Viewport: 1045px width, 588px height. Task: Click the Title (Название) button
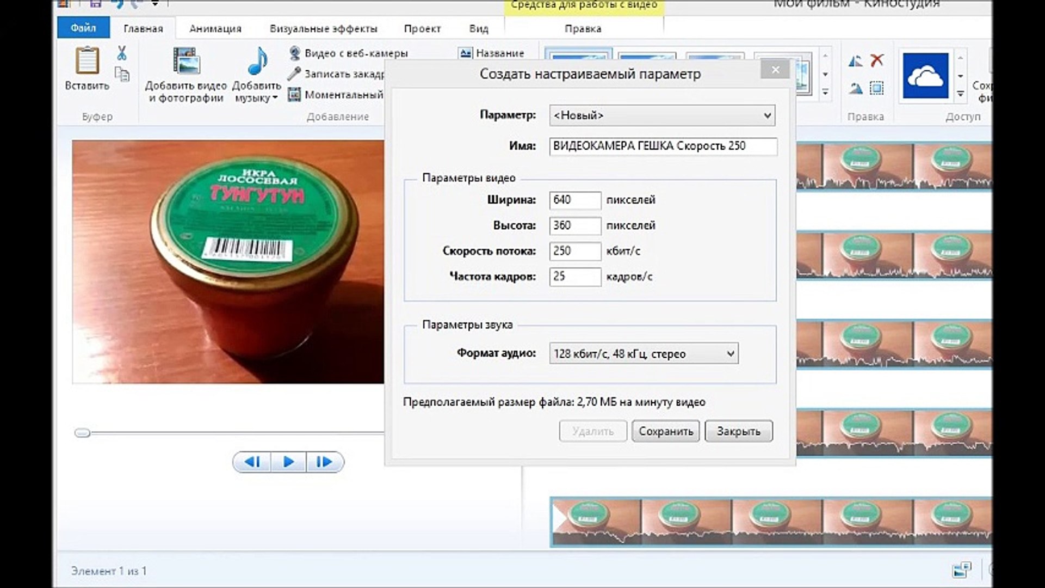[492, 53]
